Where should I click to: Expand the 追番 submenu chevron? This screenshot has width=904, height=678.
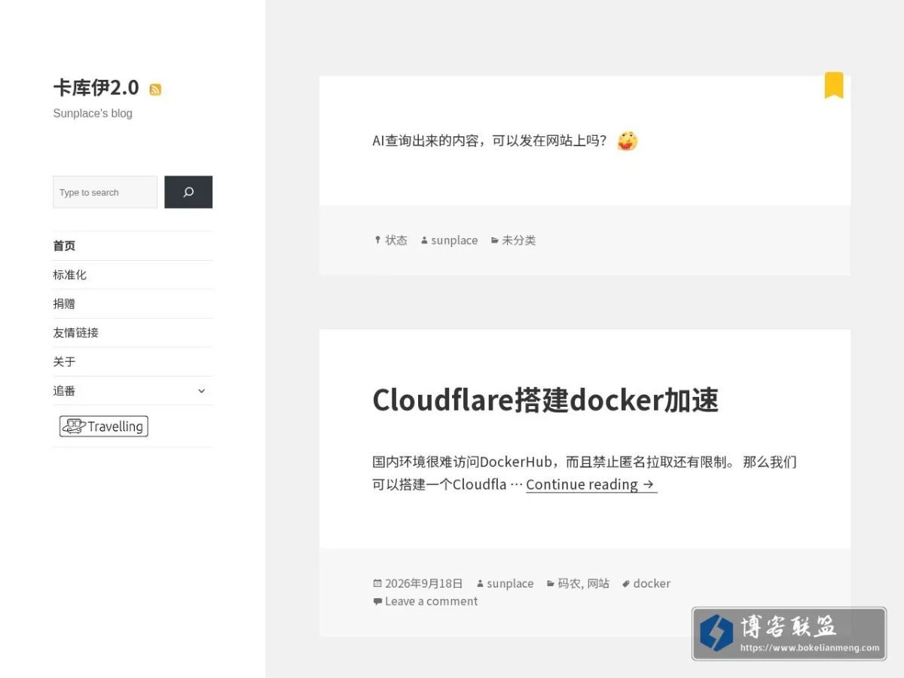click(201, 391)
